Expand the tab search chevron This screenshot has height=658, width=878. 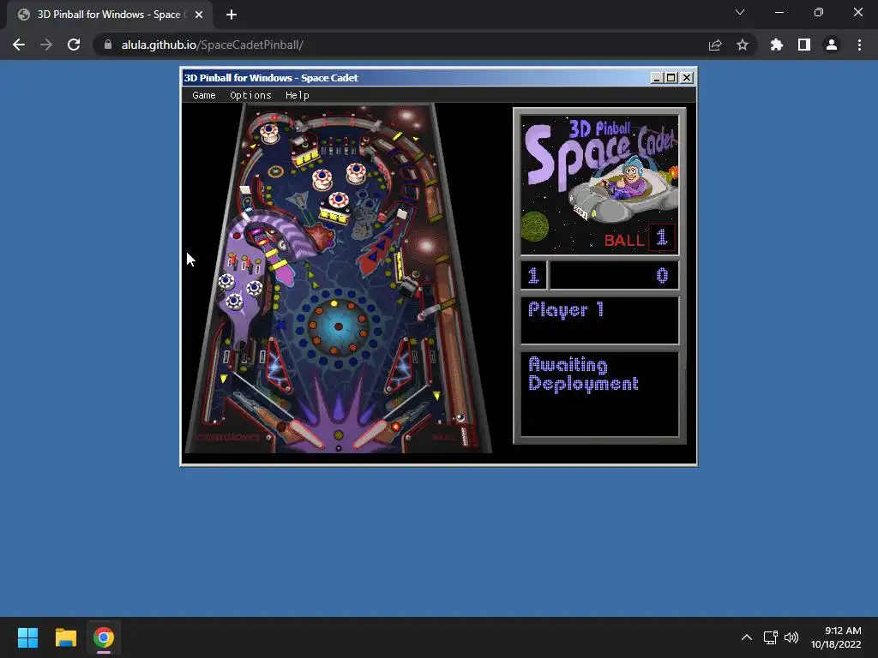click(740, 12)
